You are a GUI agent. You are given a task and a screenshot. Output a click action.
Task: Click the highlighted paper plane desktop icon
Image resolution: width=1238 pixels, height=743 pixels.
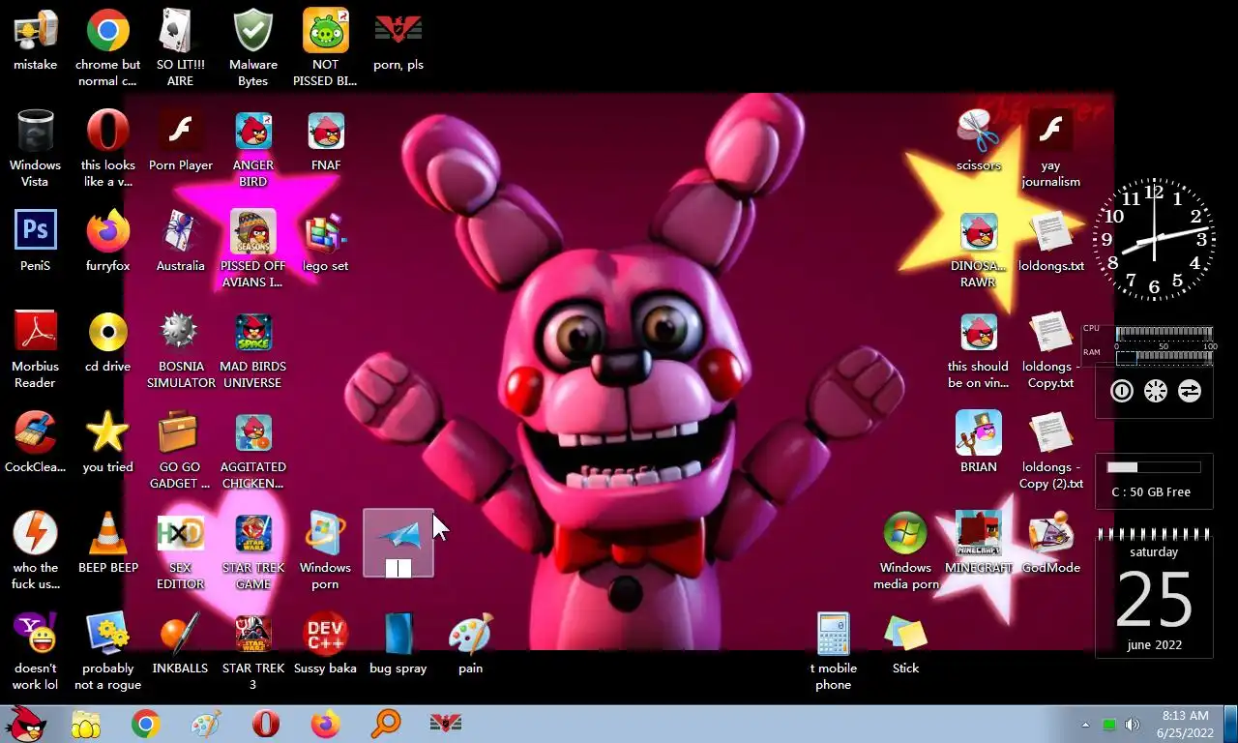pyautogui.click(x=398, y=544)
